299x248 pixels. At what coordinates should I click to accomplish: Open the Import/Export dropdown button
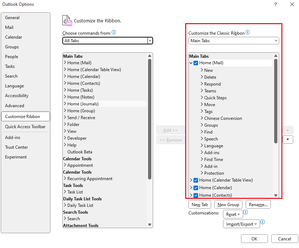click(x=241, y=224)
